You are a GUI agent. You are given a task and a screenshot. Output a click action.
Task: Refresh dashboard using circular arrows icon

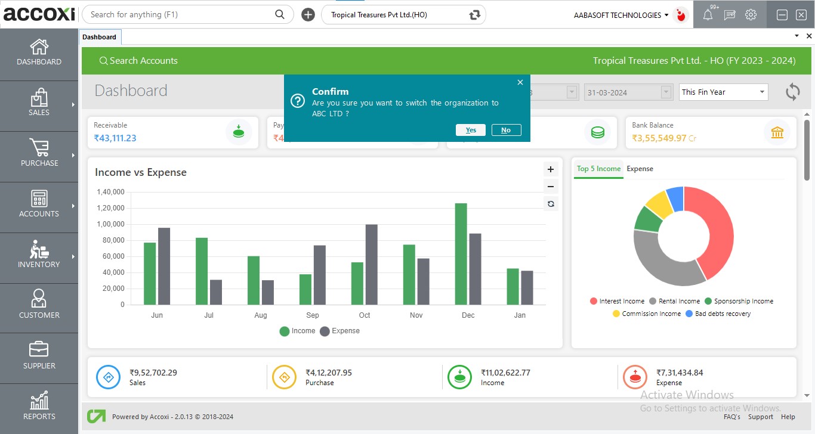click(792, 92)
